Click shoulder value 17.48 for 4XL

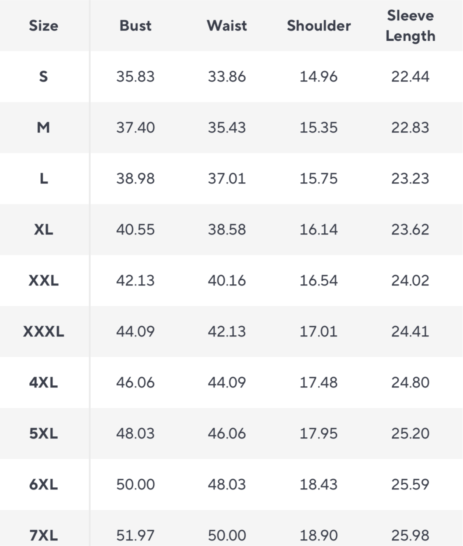point(319,382)
